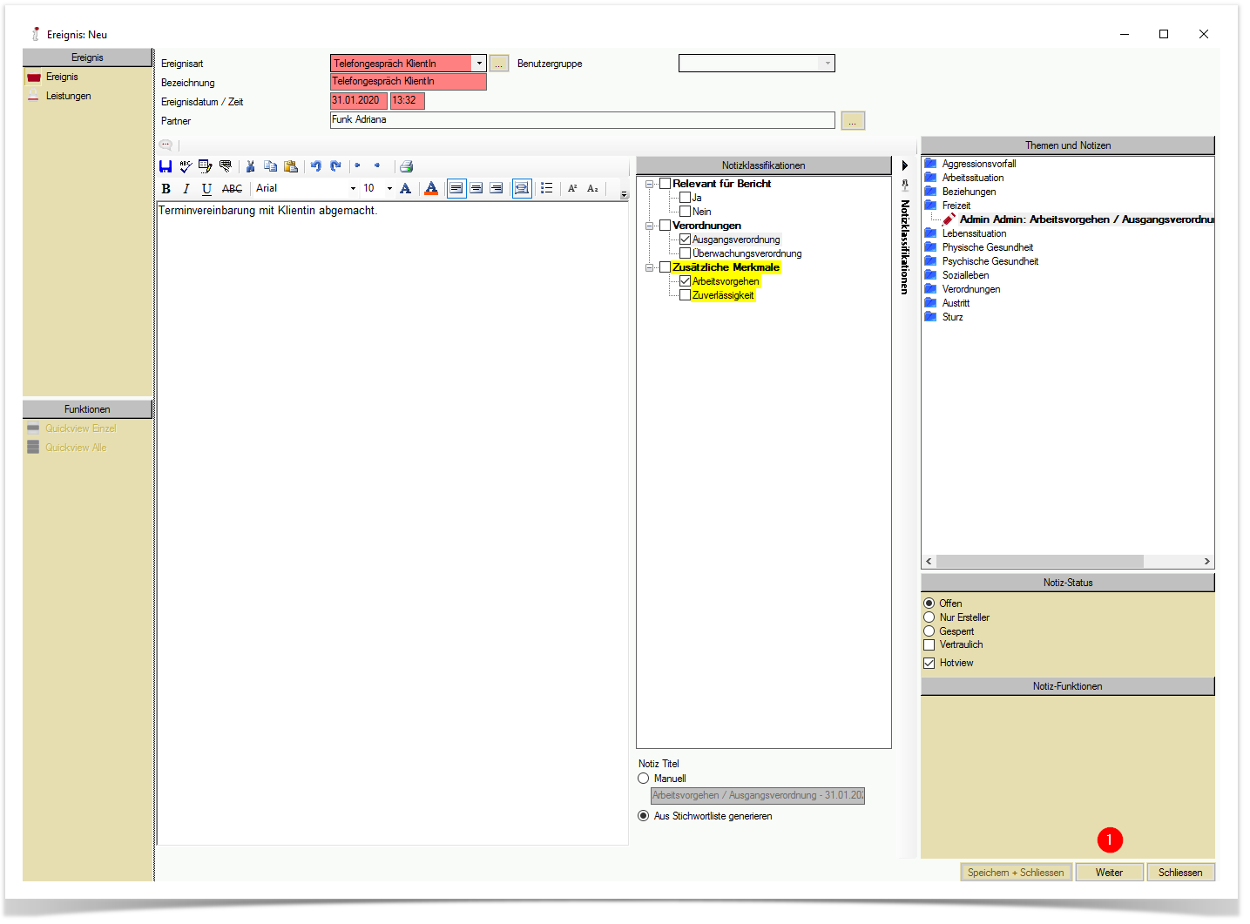Click the scissors cut icon
1250x924 pixels.
pos(250,166)
